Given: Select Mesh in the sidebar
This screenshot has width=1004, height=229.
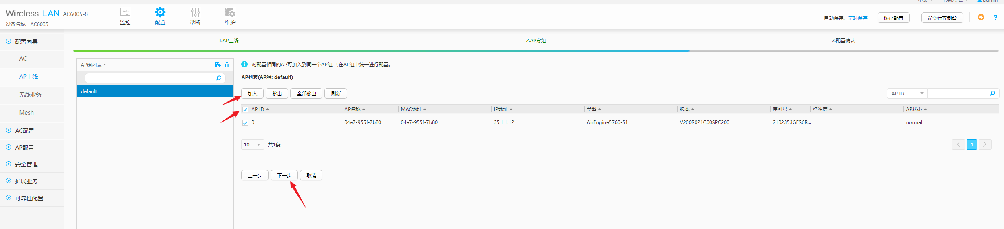Looking at the screenshot, I should click(x=27, y=113).
